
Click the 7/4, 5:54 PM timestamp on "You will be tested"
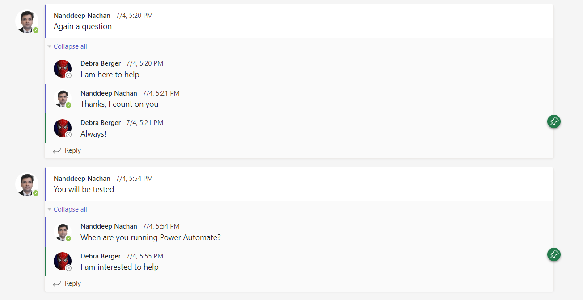pyautogui.click(x=134, y=179)
